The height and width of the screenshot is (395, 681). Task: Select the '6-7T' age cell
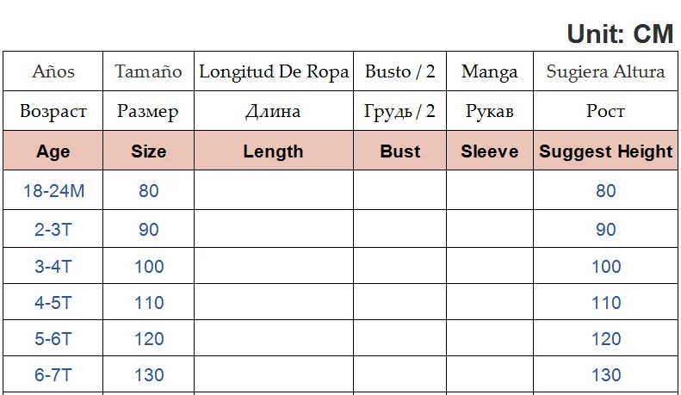[x=53, y=375]
